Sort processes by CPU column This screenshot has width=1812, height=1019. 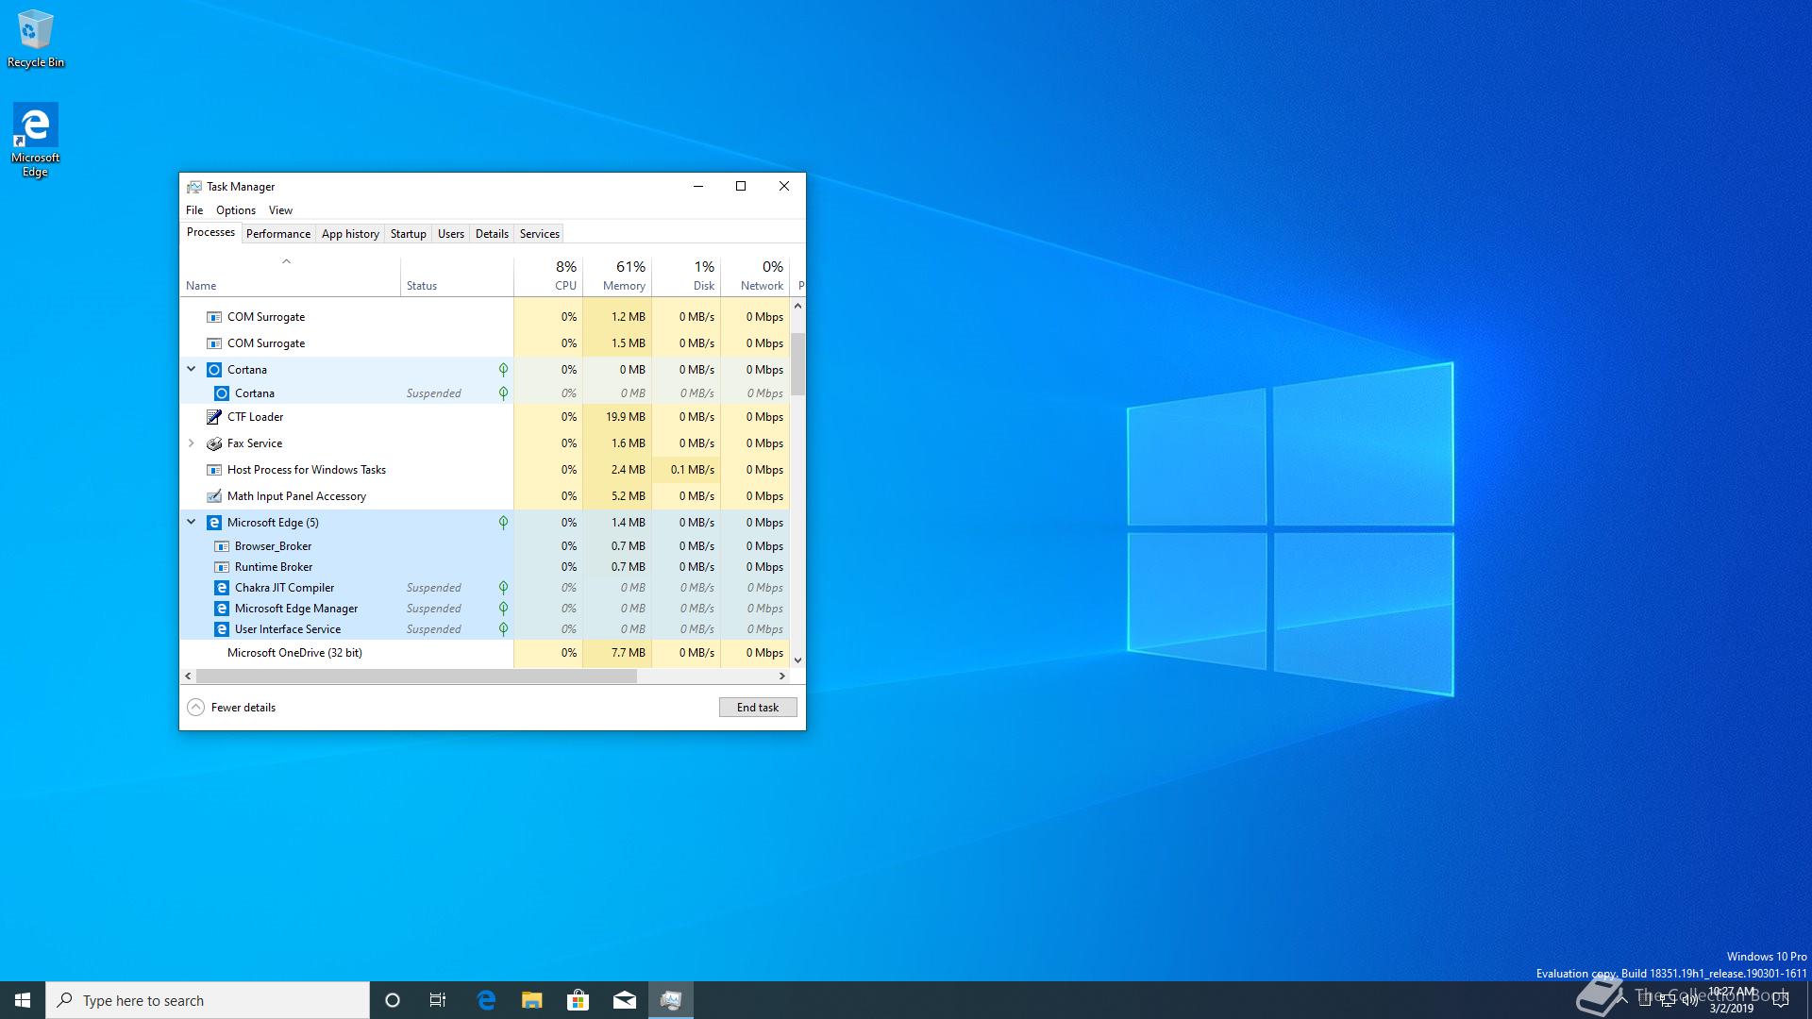coord(548,276)
